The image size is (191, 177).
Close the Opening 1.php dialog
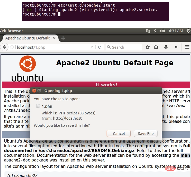34,90
